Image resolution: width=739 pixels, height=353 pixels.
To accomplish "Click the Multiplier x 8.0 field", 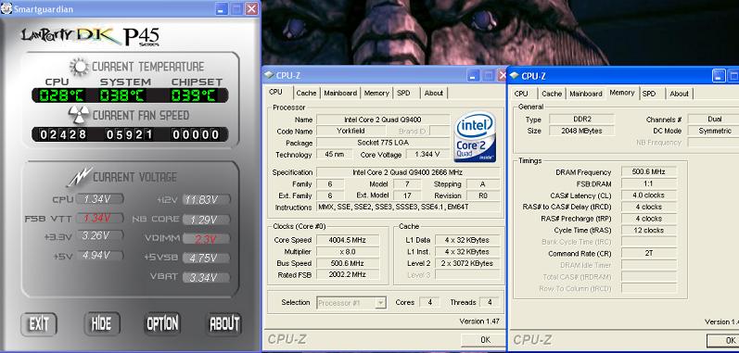I will pos(347,252).
